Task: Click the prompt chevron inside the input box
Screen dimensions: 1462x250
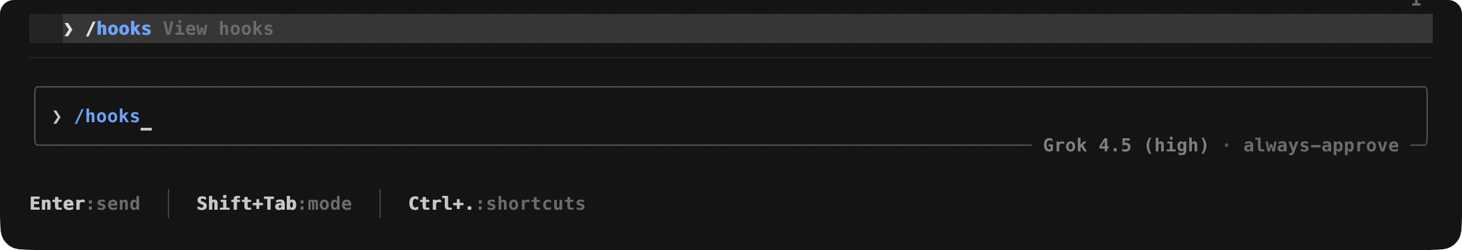Action: (x=57, y=117)
